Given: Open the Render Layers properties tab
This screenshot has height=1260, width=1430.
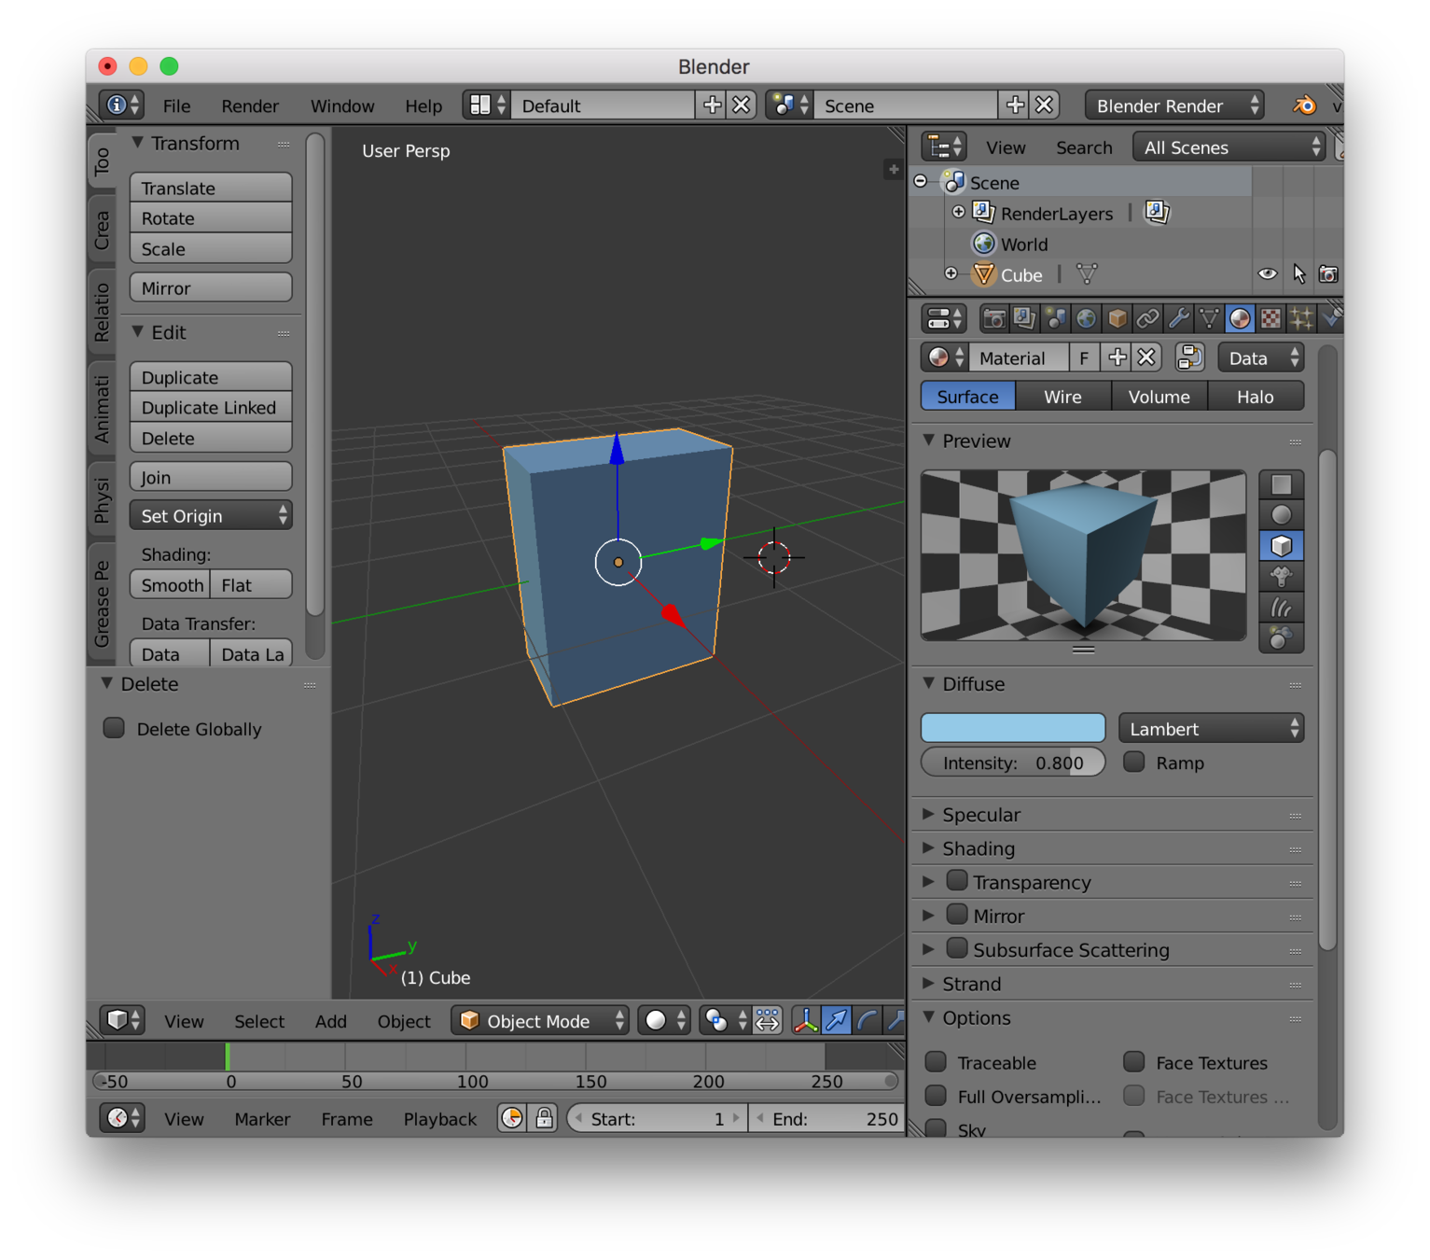Looking at the screenshot, I should tap(1025, 319).
